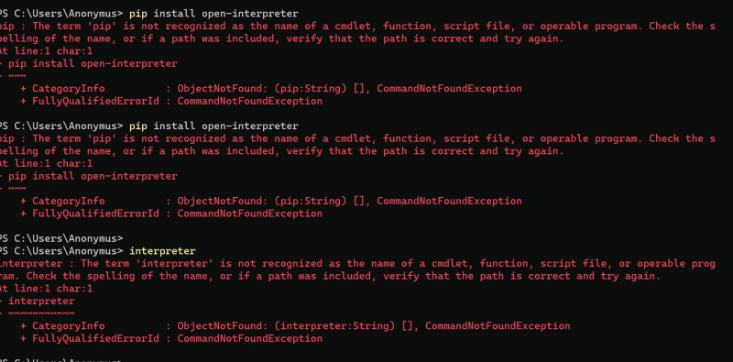Click the yellow 'interpreter' command typed at the prompt
733x362 pixels.
[x=162, y=251]
